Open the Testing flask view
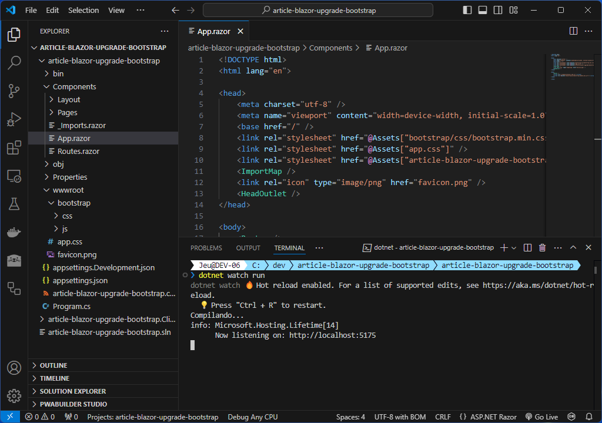Image resolution: width=602 pixels, height=423 pixels. [x=14, y=204]
